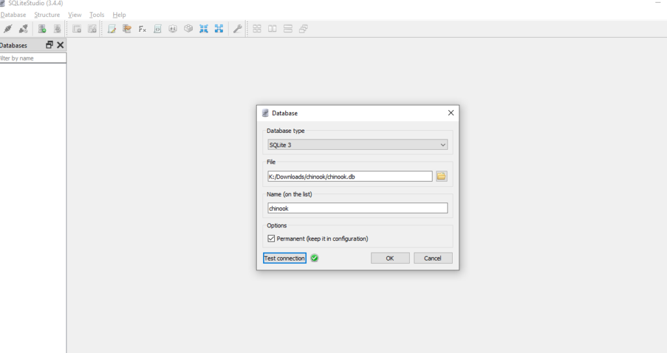Click the green connection success checkmark

(x=315, y=259)
